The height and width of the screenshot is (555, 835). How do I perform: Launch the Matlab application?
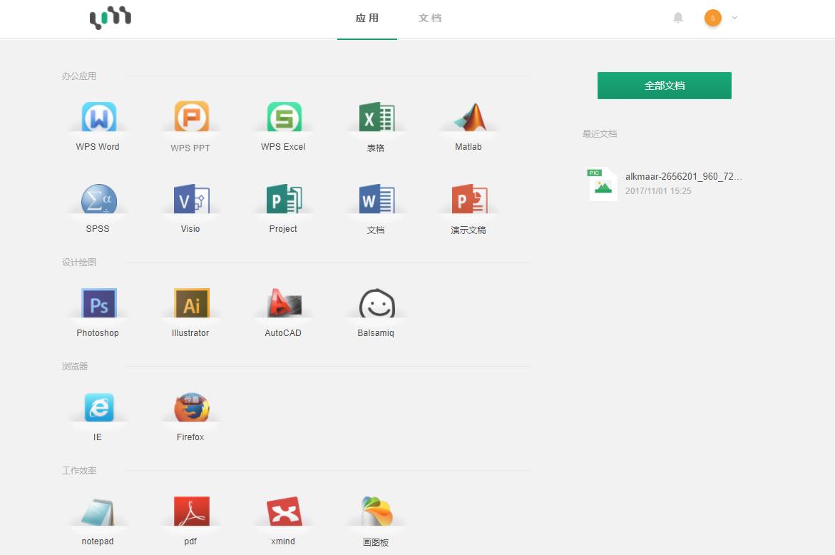coord(470,117)
